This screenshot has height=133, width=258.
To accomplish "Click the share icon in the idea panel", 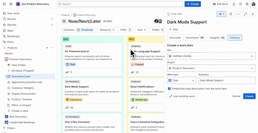I will (x=231, y=14).
